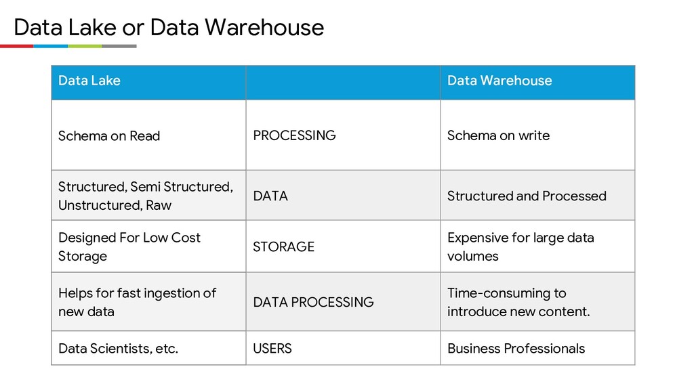694x390 pixels.
Task: Click the Structured, Semi Structured, Unstructured, Raw cell
Action: [x=148, y=196]
